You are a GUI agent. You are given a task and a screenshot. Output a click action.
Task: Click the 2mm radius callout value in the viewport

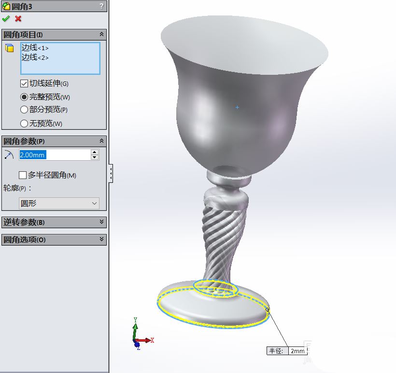(297, 351)
